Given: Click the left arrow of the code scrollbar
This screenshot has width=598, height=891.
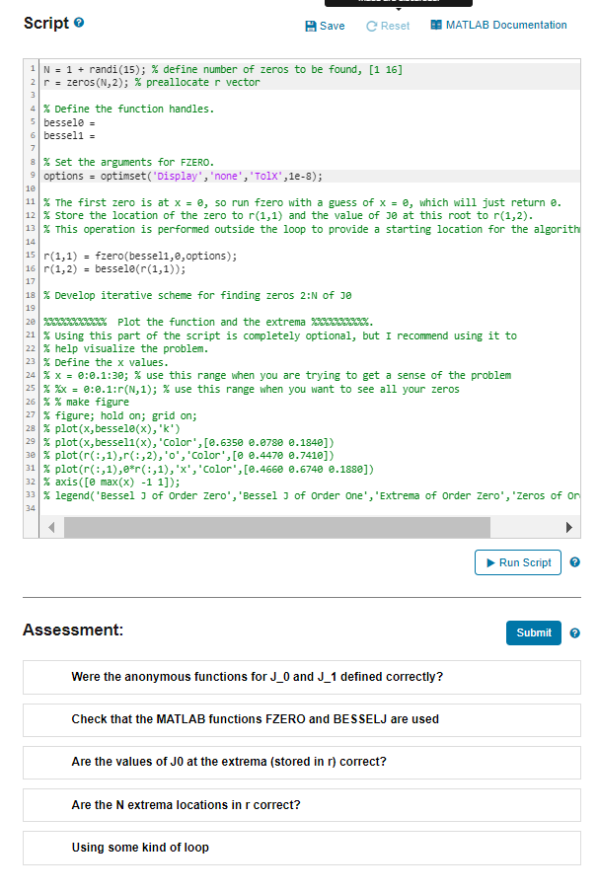Looking at the screenshot, I should (x=50, y=527).
